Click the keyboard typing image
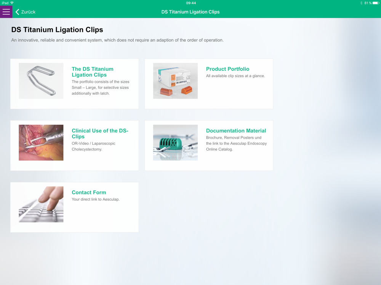The width and height of the screenshot is (381, 285). (x=41, y=204)
